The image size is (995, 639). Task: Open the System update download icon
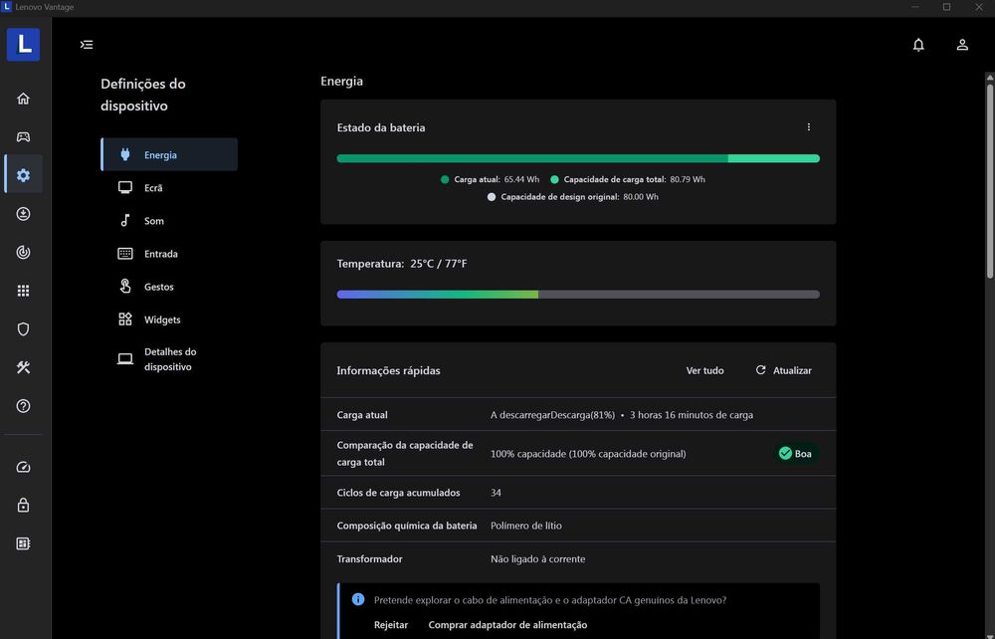tap(24, 214)
